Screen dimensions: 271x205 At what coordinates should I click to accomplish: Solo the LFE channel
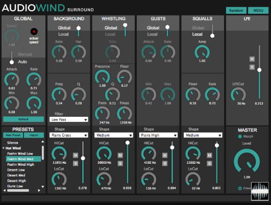tap(252, 67)
